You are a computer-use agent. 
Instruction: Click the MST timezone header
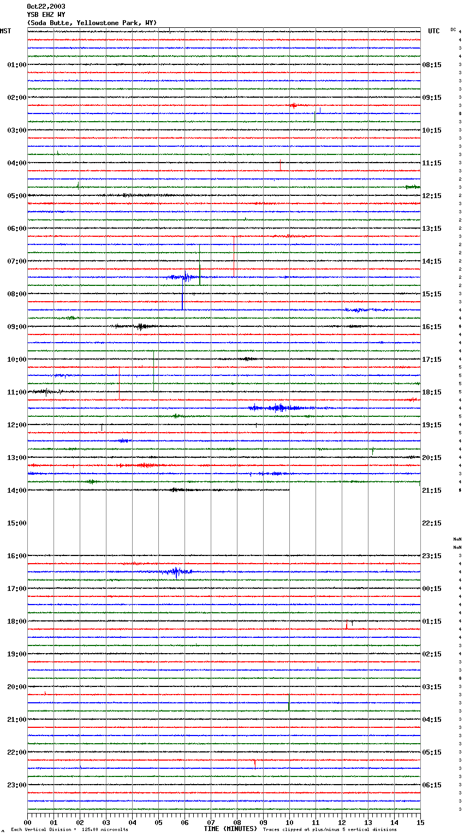(x=5, y=31)
